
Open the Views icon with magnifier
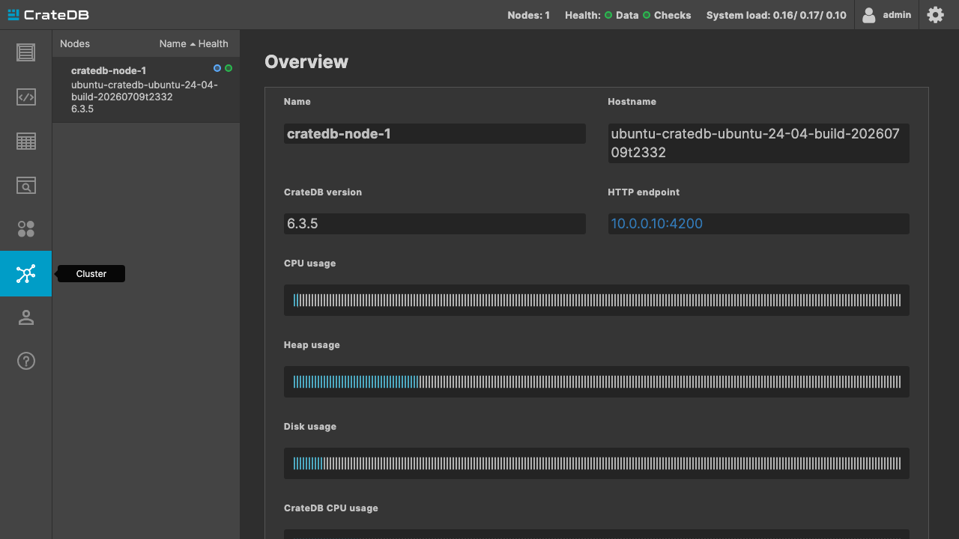pyautogui.click(x=25, y=185)
